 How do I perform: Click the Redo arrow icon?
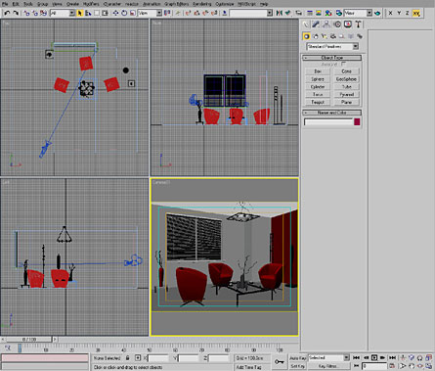click(x=16, y=13)
